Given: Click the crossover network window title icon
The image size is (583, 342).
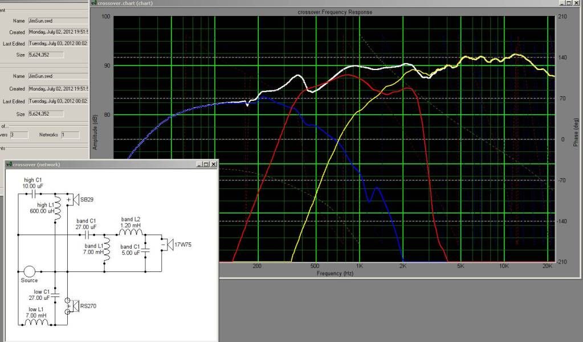Looking at the screenshot, I should tap(9, 164).
